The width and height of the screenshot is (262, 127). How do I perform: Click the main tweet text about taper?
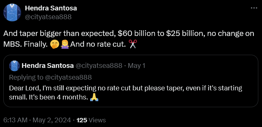[x=129, y=39]
